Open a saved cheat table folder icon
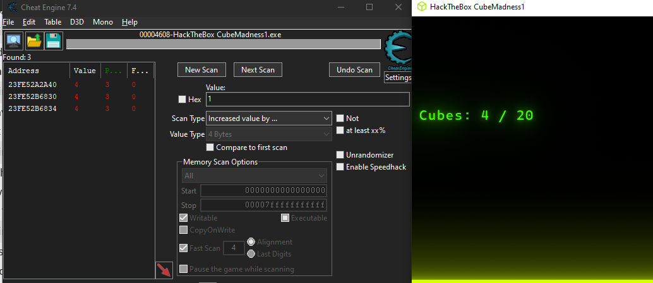Screen dimensions: 653x283 pyautogui.click(x=34, y=41)
